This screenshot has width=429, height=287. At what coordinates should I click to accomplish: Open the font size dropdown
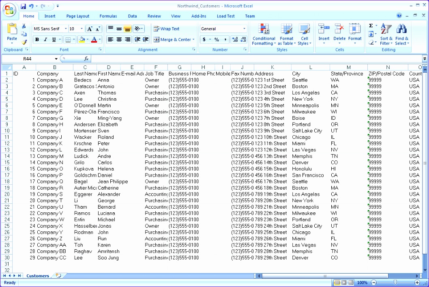click(82, 29)
